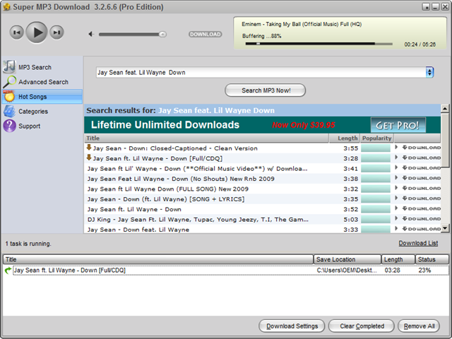Viewport: 452px width, 339px height.
Task: Click the Hot Songs sun icon
Action: click(x=9, y=96)
